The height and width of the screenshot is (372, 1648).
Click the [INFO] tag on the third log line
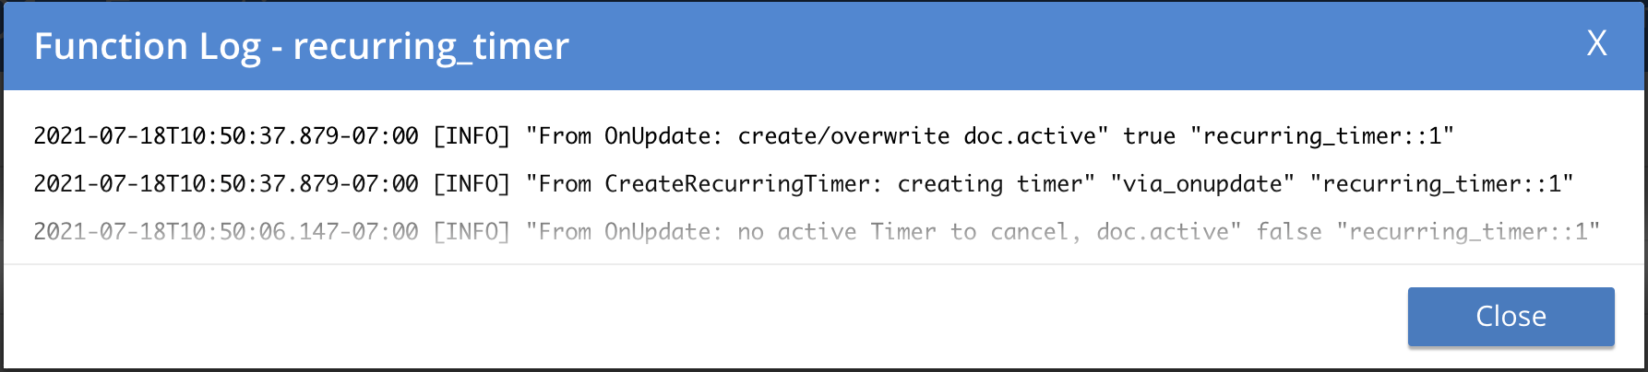[472, 232]
